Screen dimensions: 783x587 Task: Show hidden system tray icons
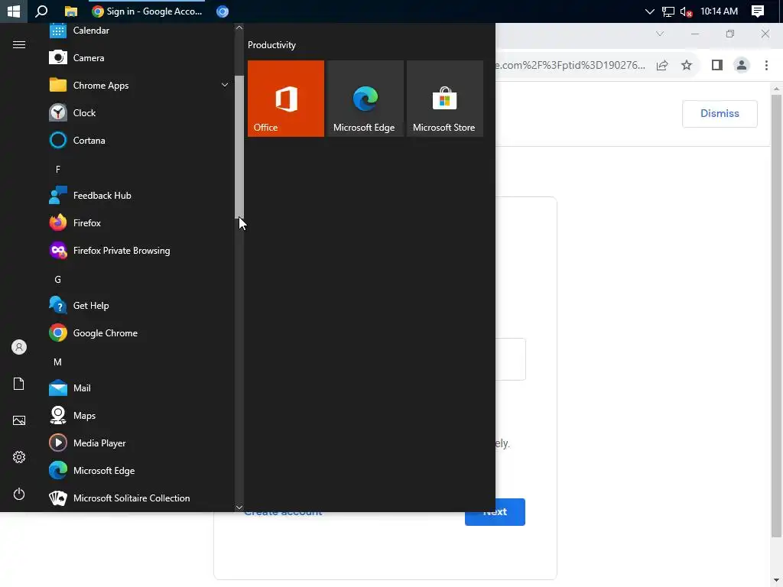click(649, 11)
